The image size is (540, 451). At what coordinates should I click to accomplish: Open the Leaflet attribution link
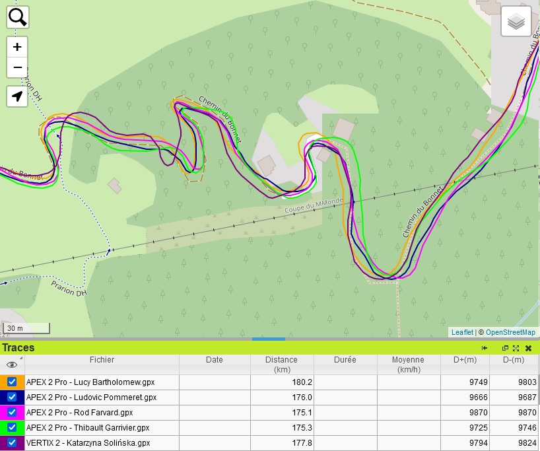462,332
